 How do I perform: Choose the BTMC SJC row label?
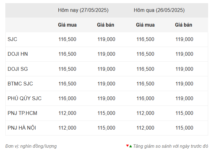coord(20,84)
